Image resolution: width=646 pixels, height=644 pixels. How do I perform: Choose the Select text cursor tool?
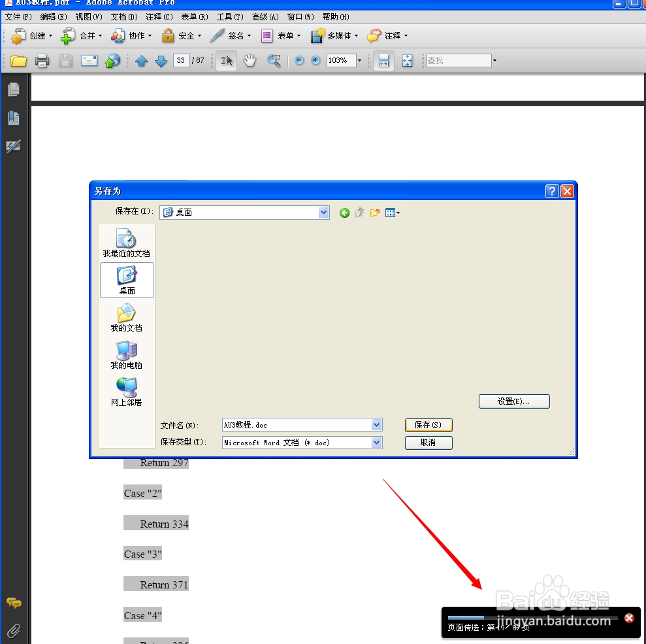pos(226,61)
